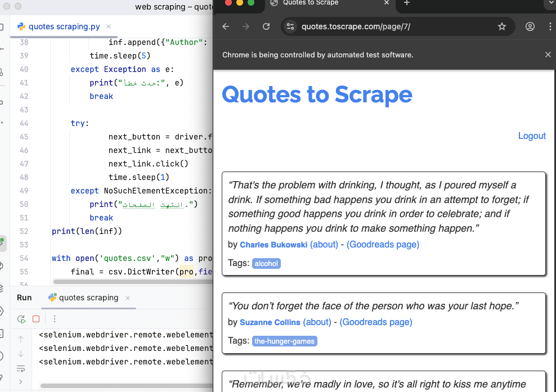Open Run panel more options menu

[x=55, y=319]
